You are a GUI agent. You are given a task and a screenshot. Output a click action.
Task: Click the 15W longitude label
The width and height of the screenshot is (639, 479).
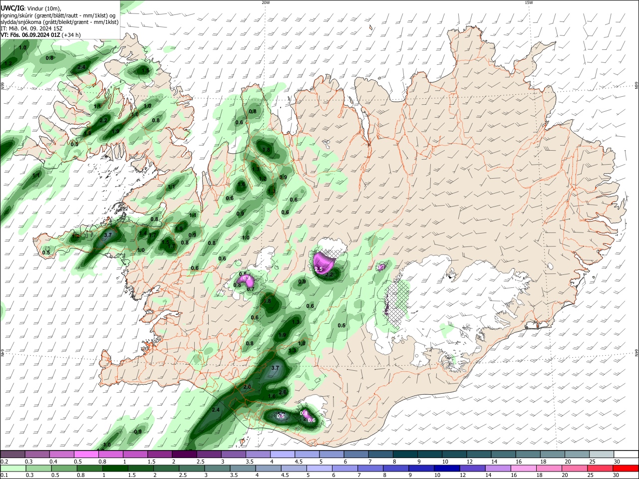tap(529, 2)
